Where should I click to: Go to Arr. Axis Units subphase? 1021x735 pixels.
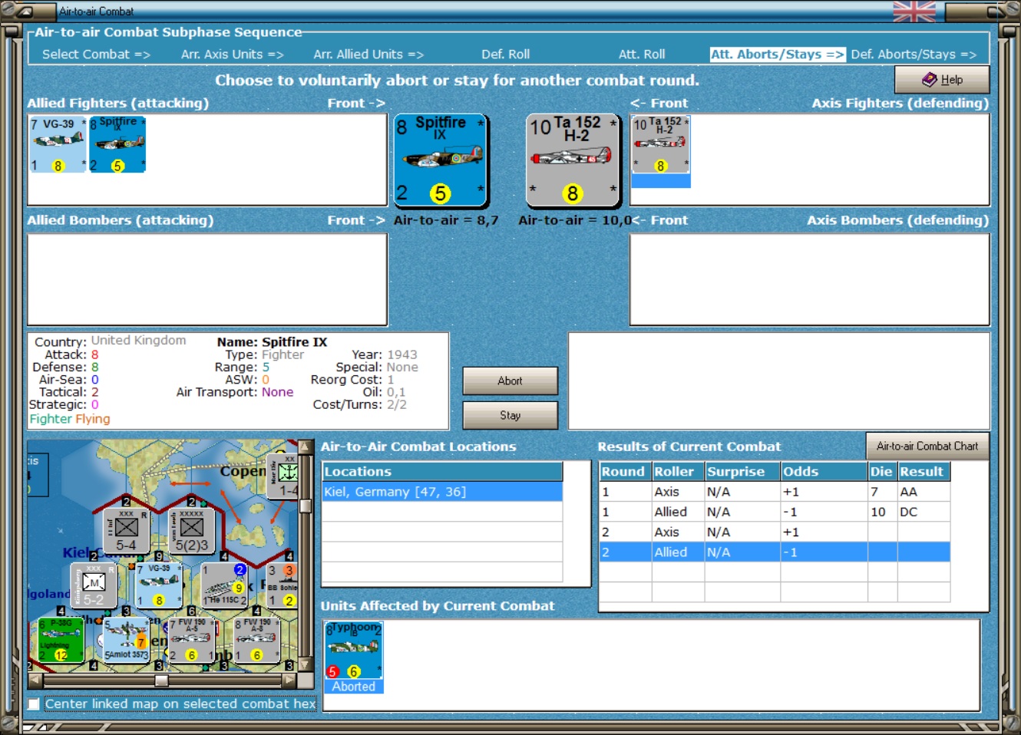coord(233,54)
